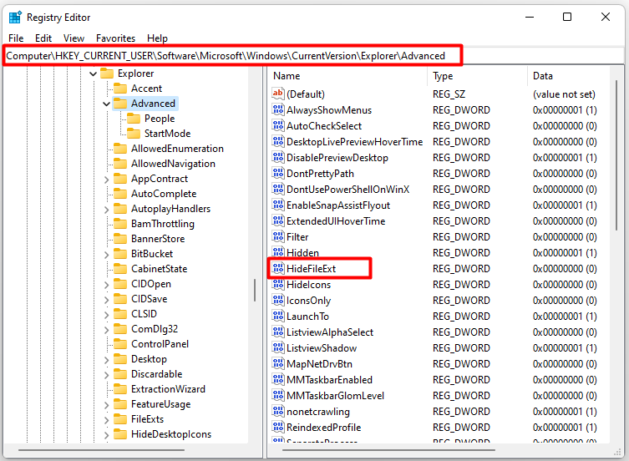Image resolution: width=629 pixels, height=461 pixels.
Task: Click the ExtractionWizard folder icon
Action: [120, 389]
